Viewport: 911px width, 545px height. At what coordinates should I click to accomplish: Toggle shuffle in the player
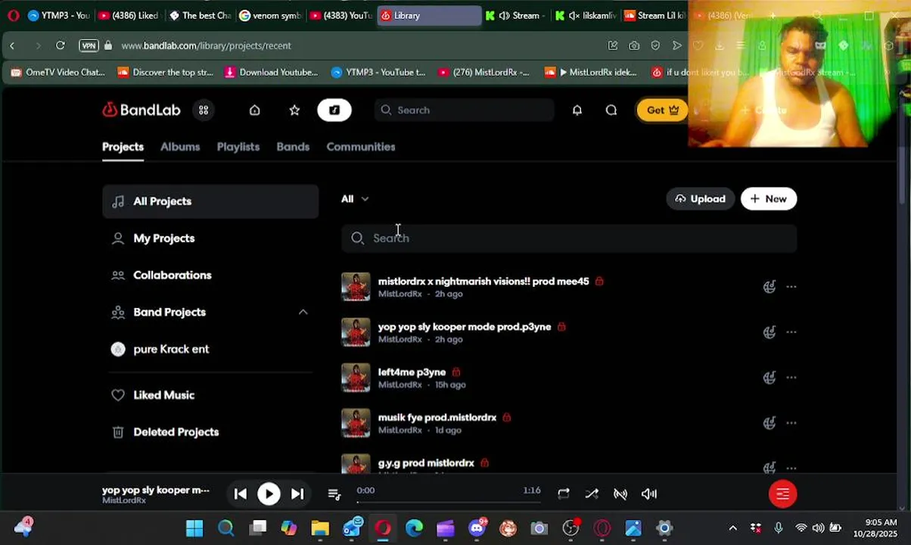coord(592,494)
